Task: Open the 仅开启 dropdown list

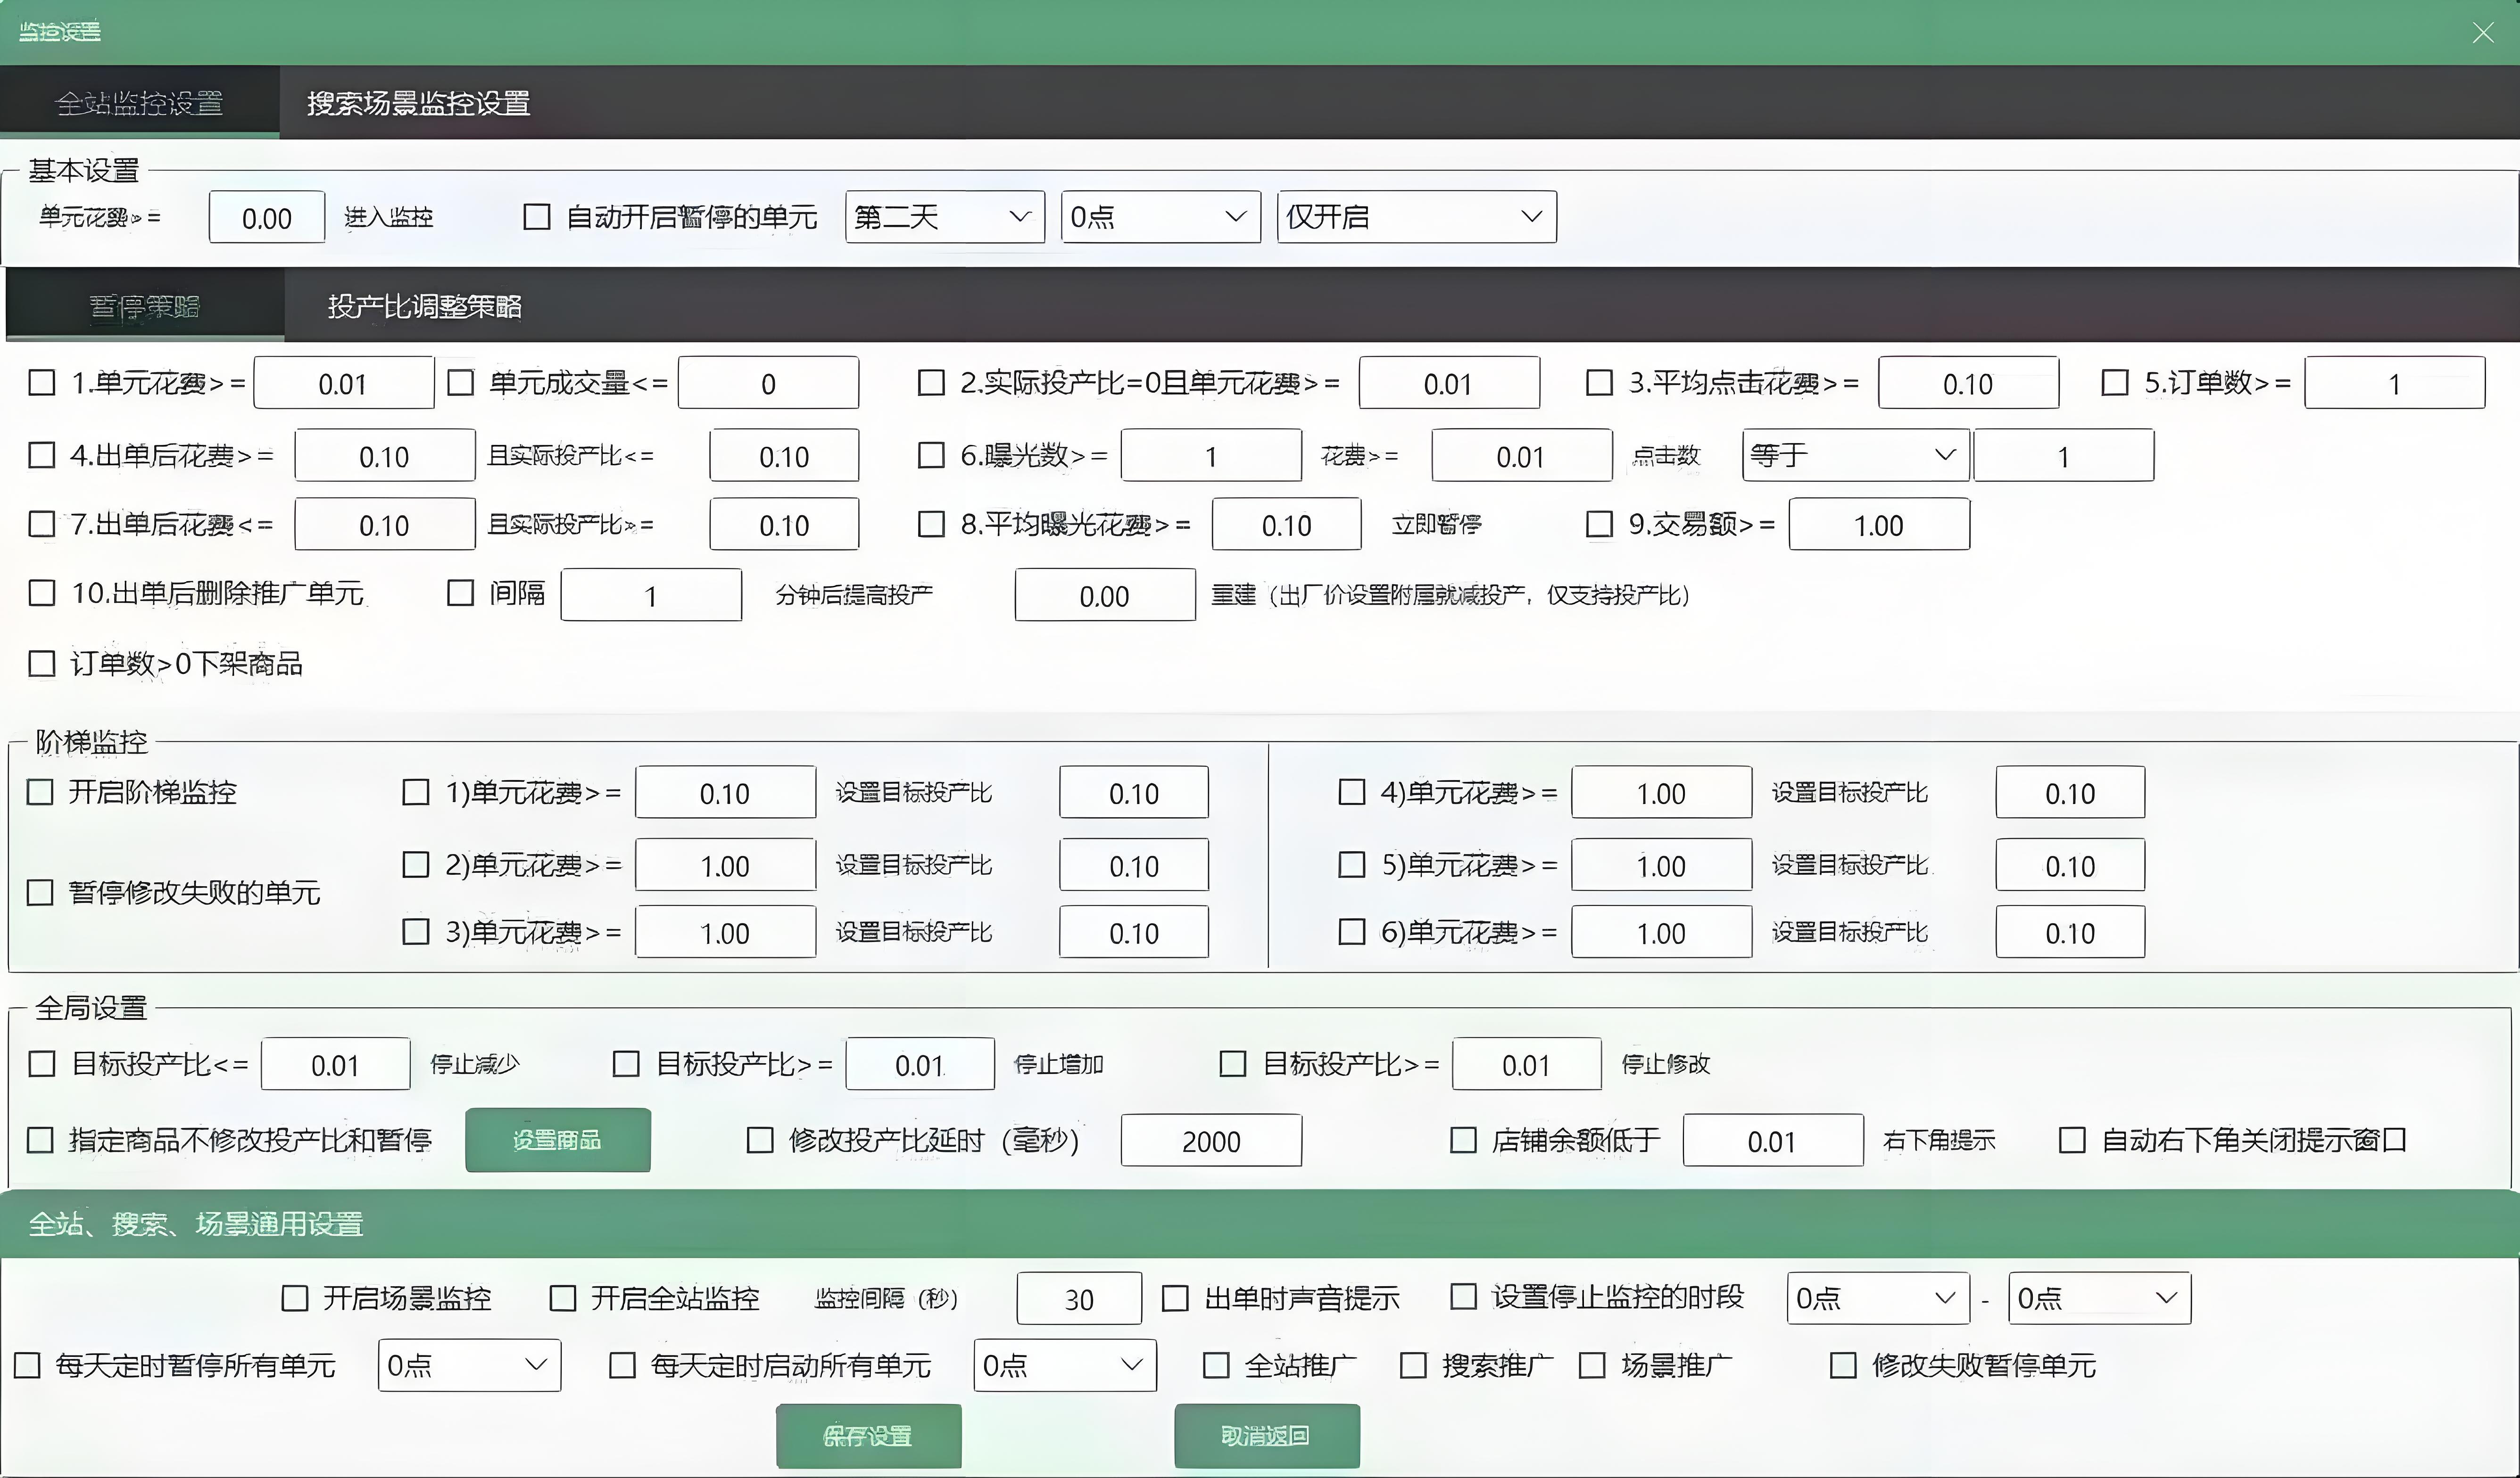Action: click(1415, 217)
